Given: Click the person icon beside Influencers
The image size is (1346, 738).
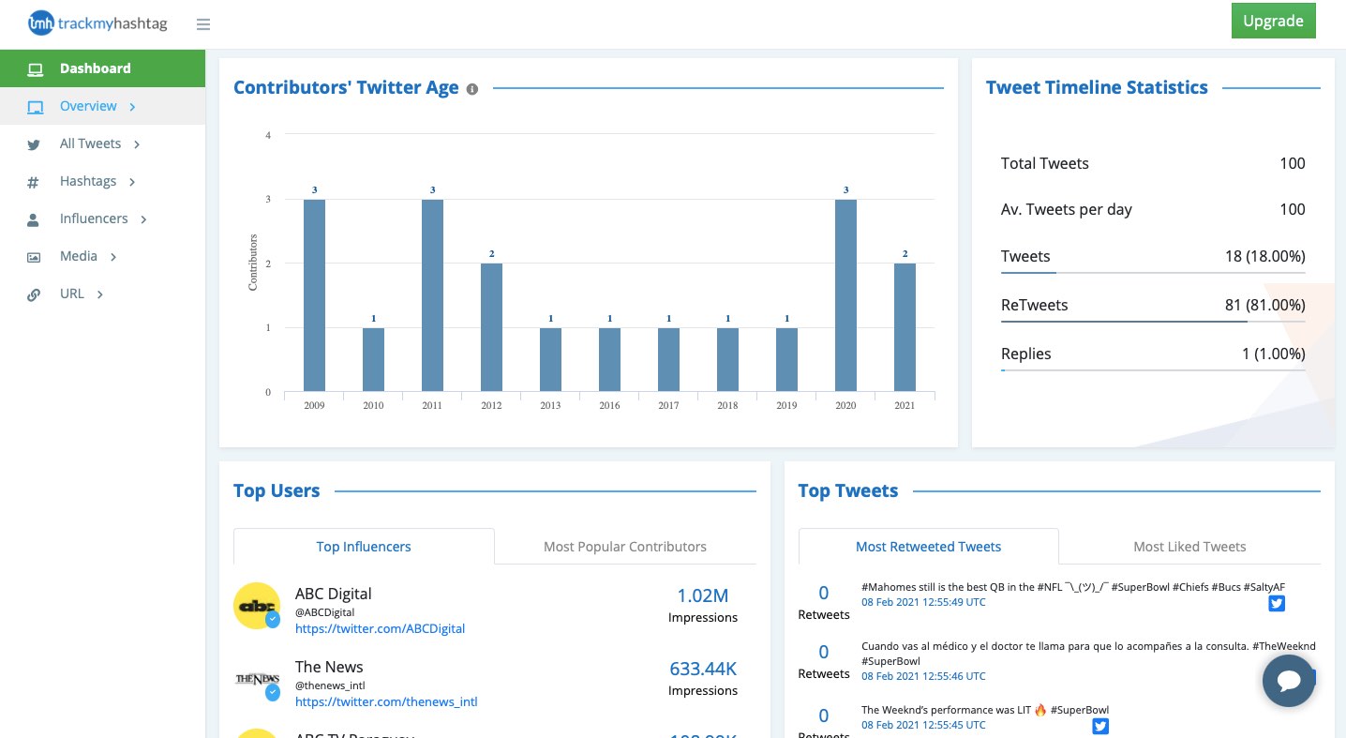Looking at the screenshot, I should click(34, 219).
